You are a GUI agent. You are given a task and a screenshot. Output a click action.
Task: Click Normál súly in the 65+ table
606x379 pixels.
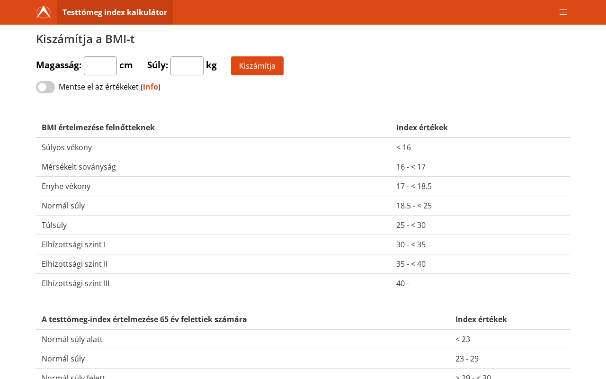(x=63, y=359)
